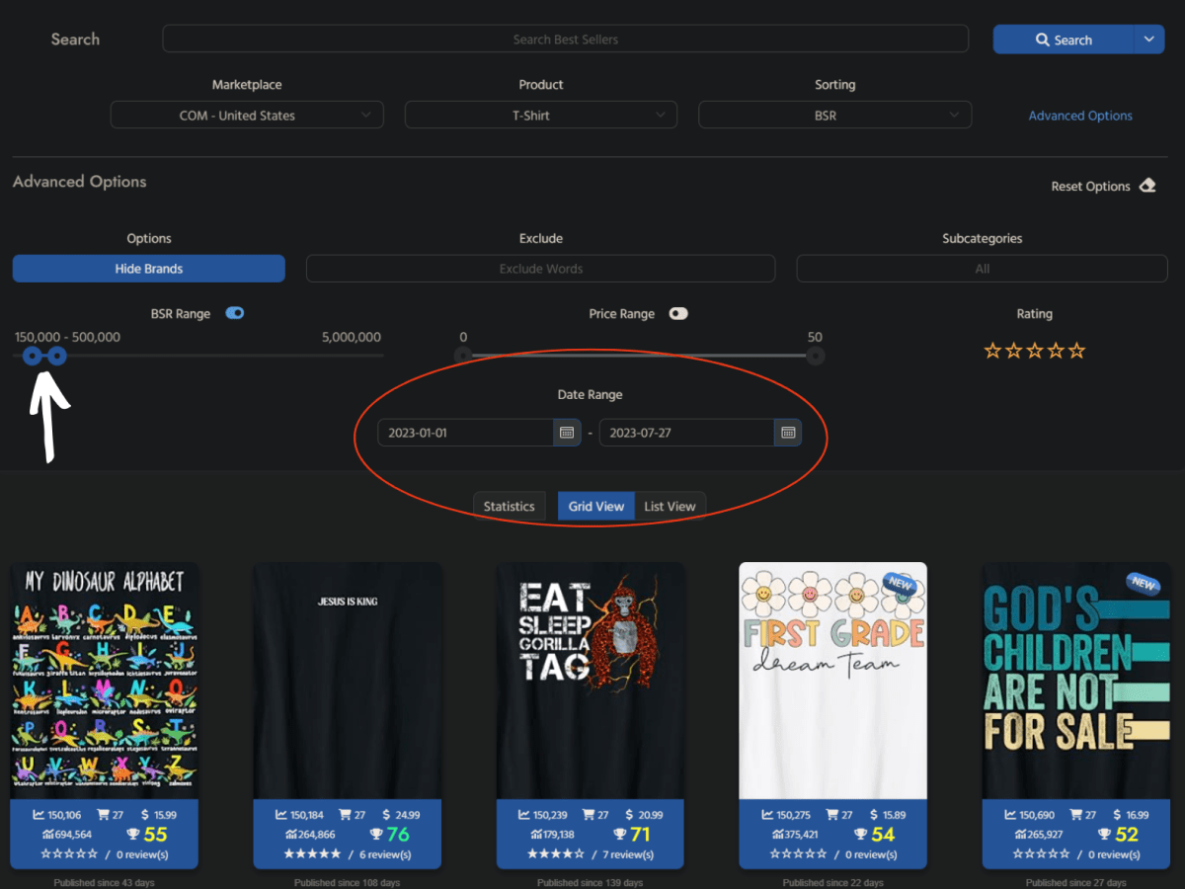1185x889 pixels.
Task: Toggle the Hide Brands option
Action: (x=149, y=269)
